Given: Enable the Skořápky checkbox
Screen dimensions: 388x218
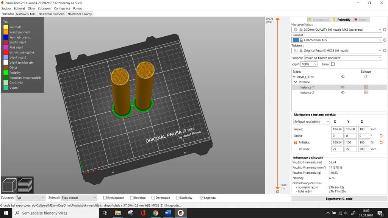Looking at the screenshot, I should (x=177, y=198).
